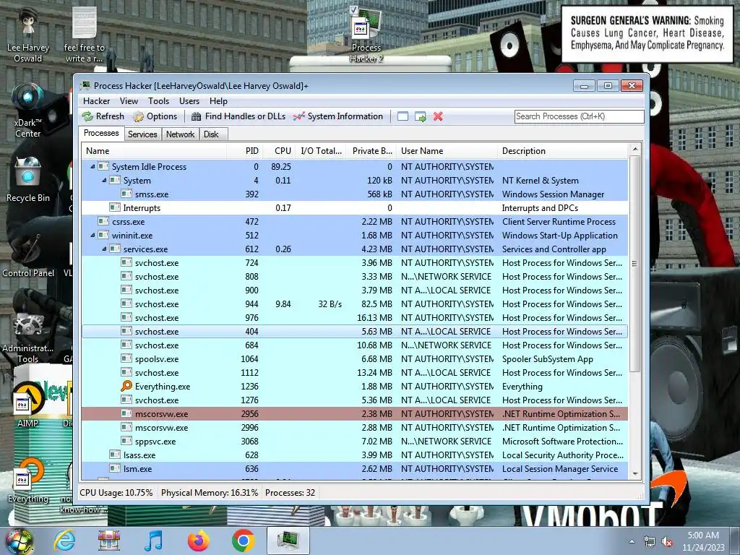Click the Search Processes input field
The width and height of the screenshot is (740, 555).
[579, 116]
